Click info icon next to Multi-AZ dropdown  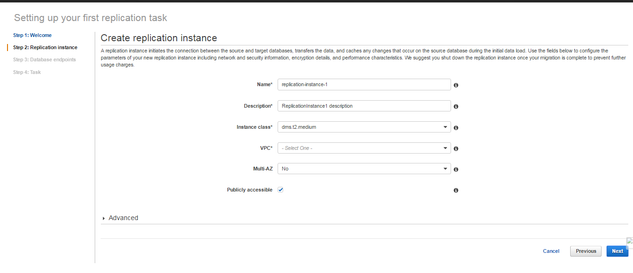(x=456, y=170)
